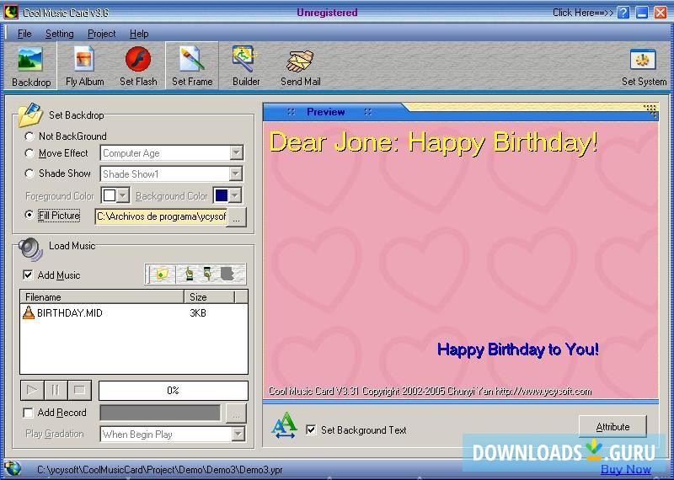This screenshot has height=480, width=674.
Task: Select the Fill Picture radio option
Action: (29, 215)
